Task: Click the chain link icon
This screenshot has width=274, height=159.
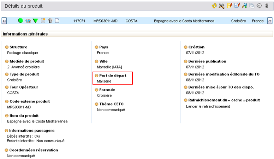Action: pos(267,6)
